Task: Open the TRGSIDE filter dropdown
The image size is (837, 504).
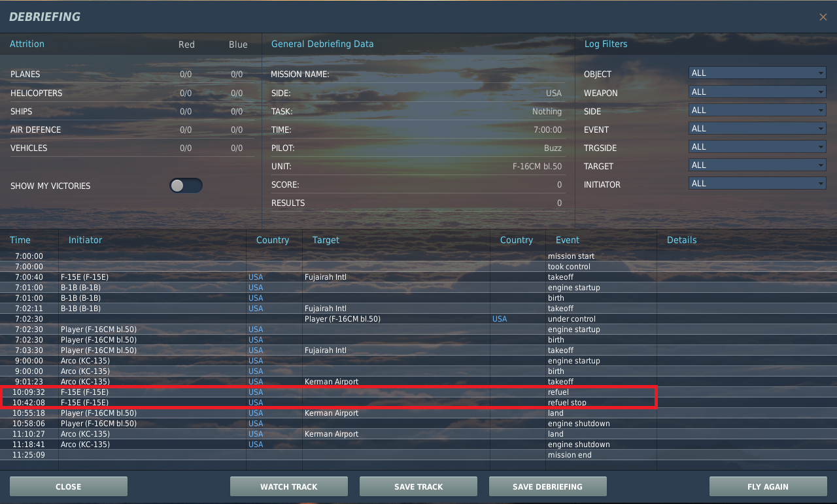Action: point(757,147)
